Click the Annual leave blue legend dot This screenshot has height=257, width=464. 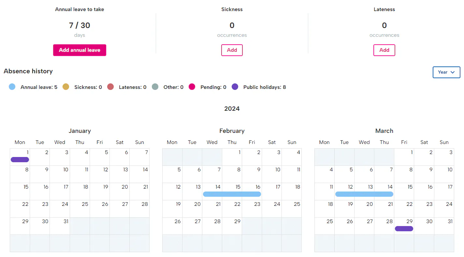(12, 87)
